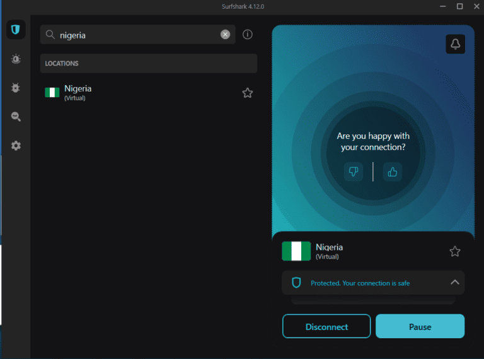Favorite Nigeria in the locations list

pyautogui.click(x=248, y=93)
